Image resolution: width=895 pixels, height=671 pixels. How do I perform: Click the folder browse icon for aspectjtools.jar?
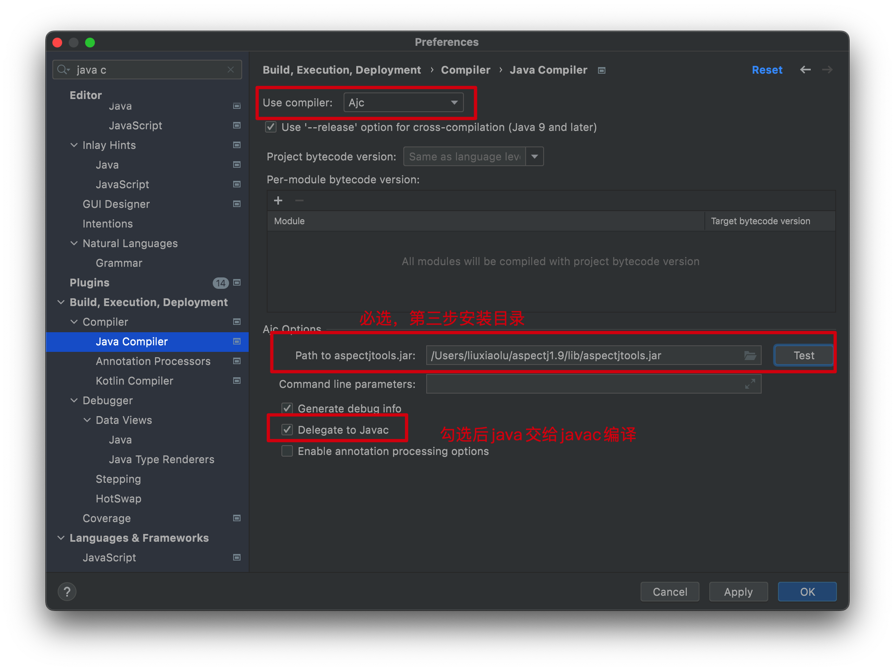pyautogui.click(x=750, y=356)
